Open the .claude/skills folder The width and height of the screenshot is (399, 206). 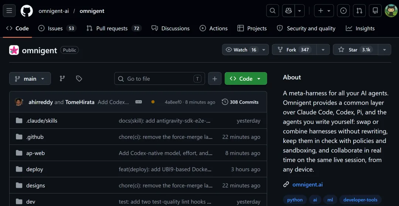(x=42, y=121)
